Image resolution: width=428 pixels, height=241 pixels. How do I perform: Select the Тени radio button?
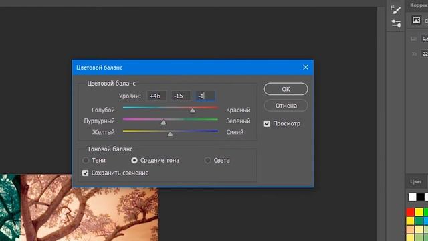coord(86,161)
